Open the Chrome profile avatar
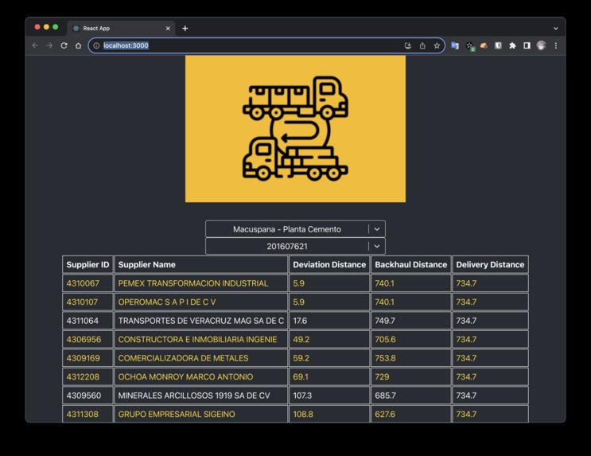This screenshot has height=456, width=591. 541,45
